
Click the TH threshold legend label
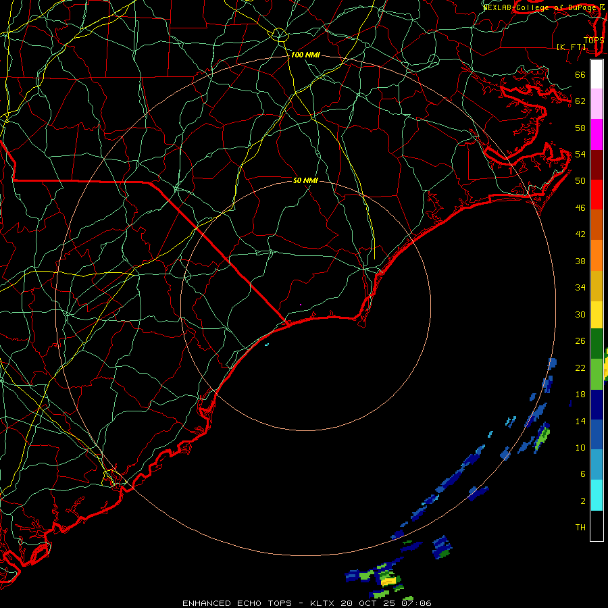point(580,528)
